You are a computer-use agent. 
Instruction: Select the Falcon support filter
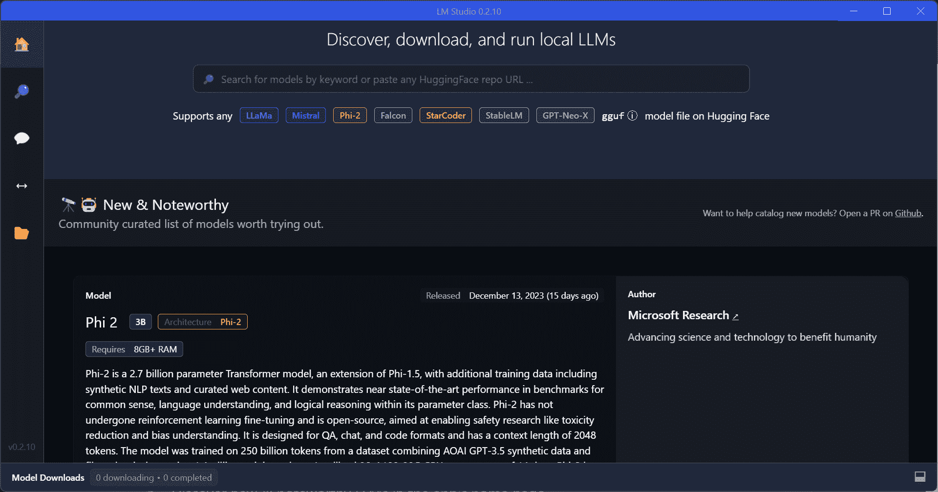393,115
